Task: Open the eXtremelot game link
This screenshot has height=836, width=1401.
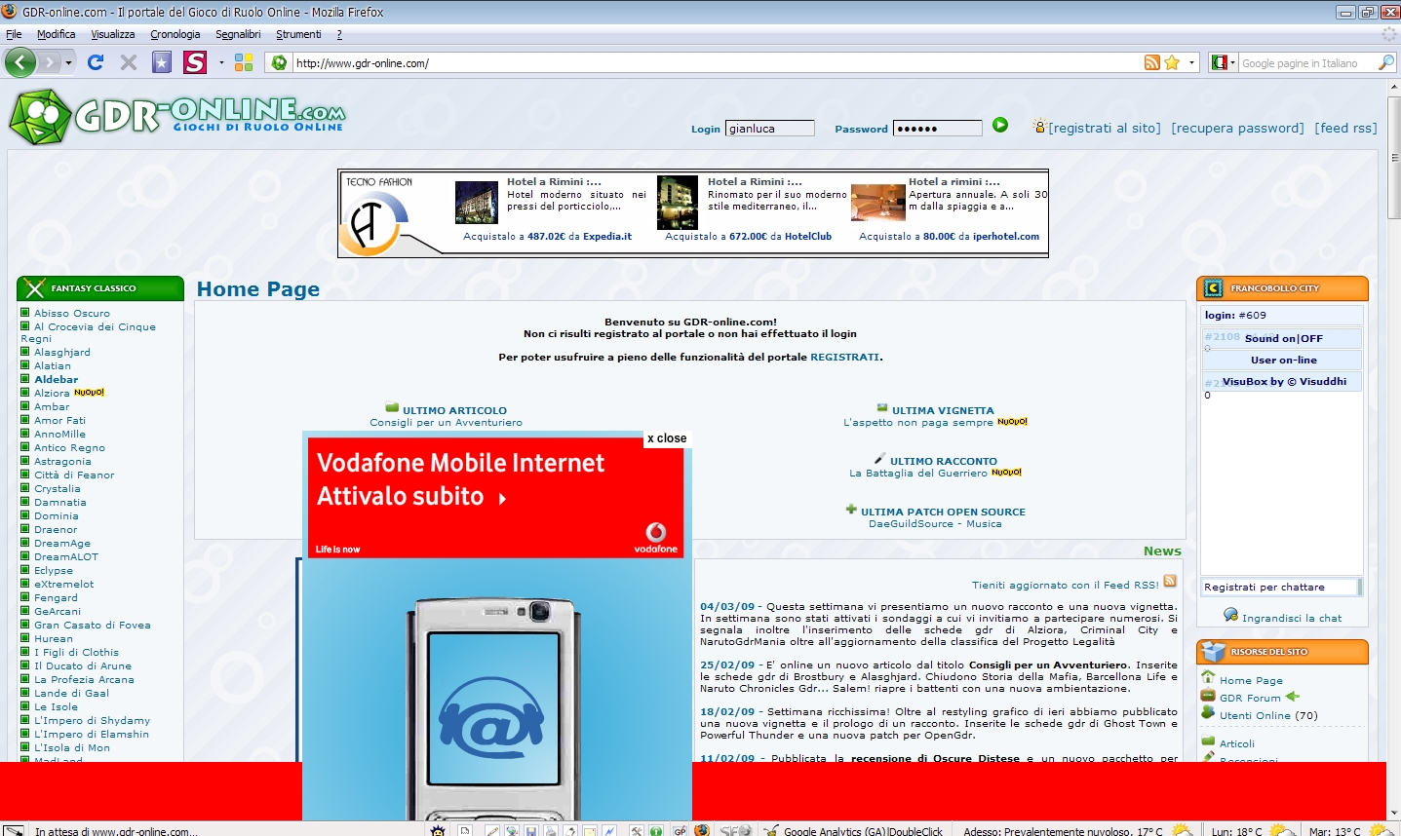Action: pyautogui.click(x=64, y=584)
